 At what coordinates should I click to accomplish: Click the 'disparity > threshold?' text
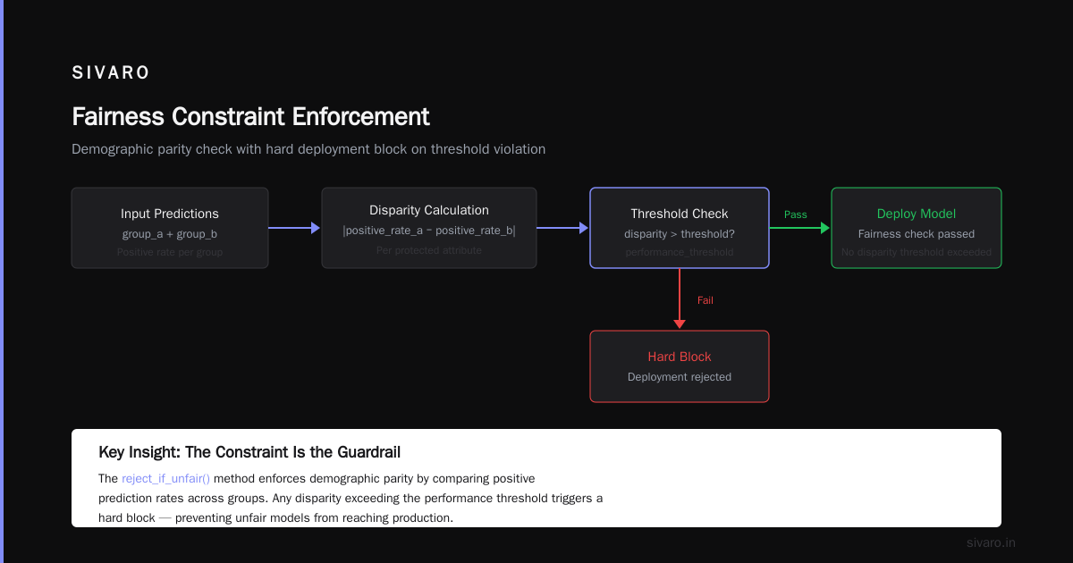680,234
